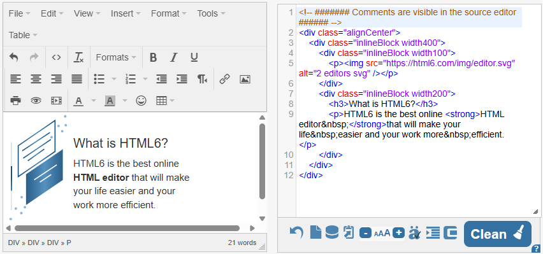Insert media with the film icon

click(56, 101)
